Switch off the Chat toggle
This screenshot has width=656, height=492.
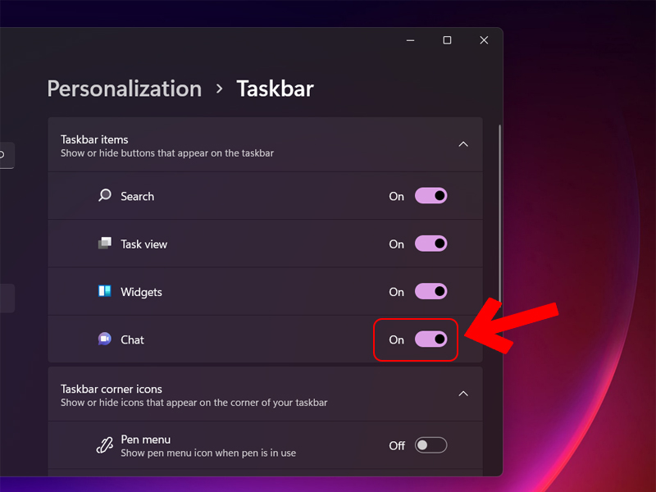pyautogui.click(x=431, y=339)
